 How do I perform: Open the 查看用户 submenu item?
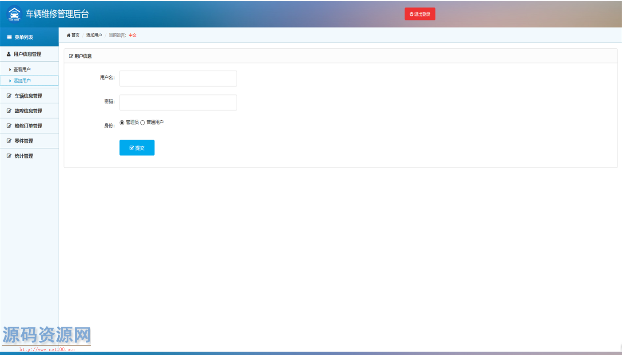click(29, 70)
